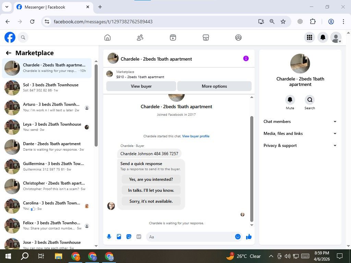Open Marketplace storefront icon in top nav

(206, 38)
